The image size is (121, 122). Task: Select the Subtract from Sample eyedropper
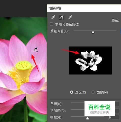70,17
